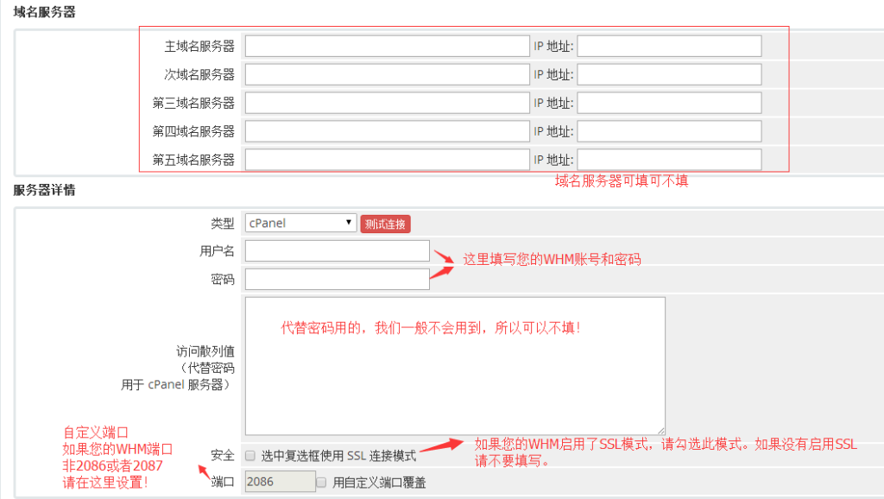Click the 主域名服务器 hostname field
Image resolution: width=884 pixels, height=499 pixels.
[x=388, y=47]
